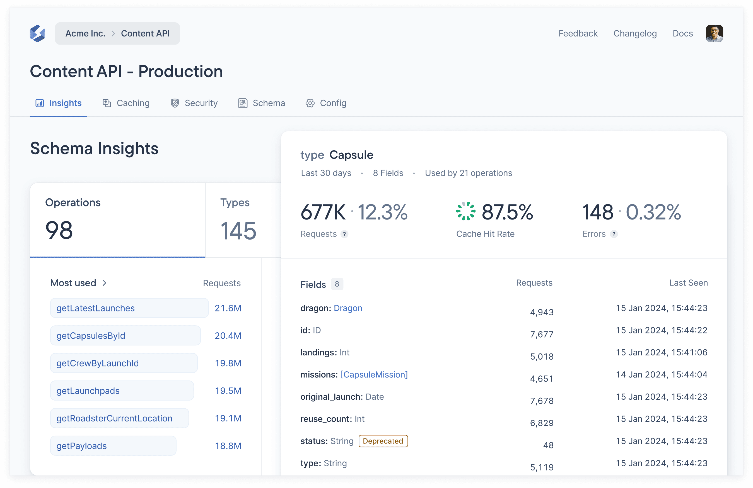Open the Docs link

tap(682, 33)
